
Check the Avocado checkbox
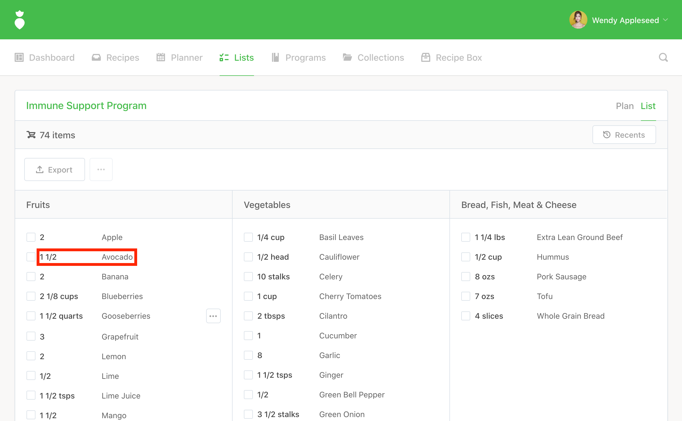point(31,257)
